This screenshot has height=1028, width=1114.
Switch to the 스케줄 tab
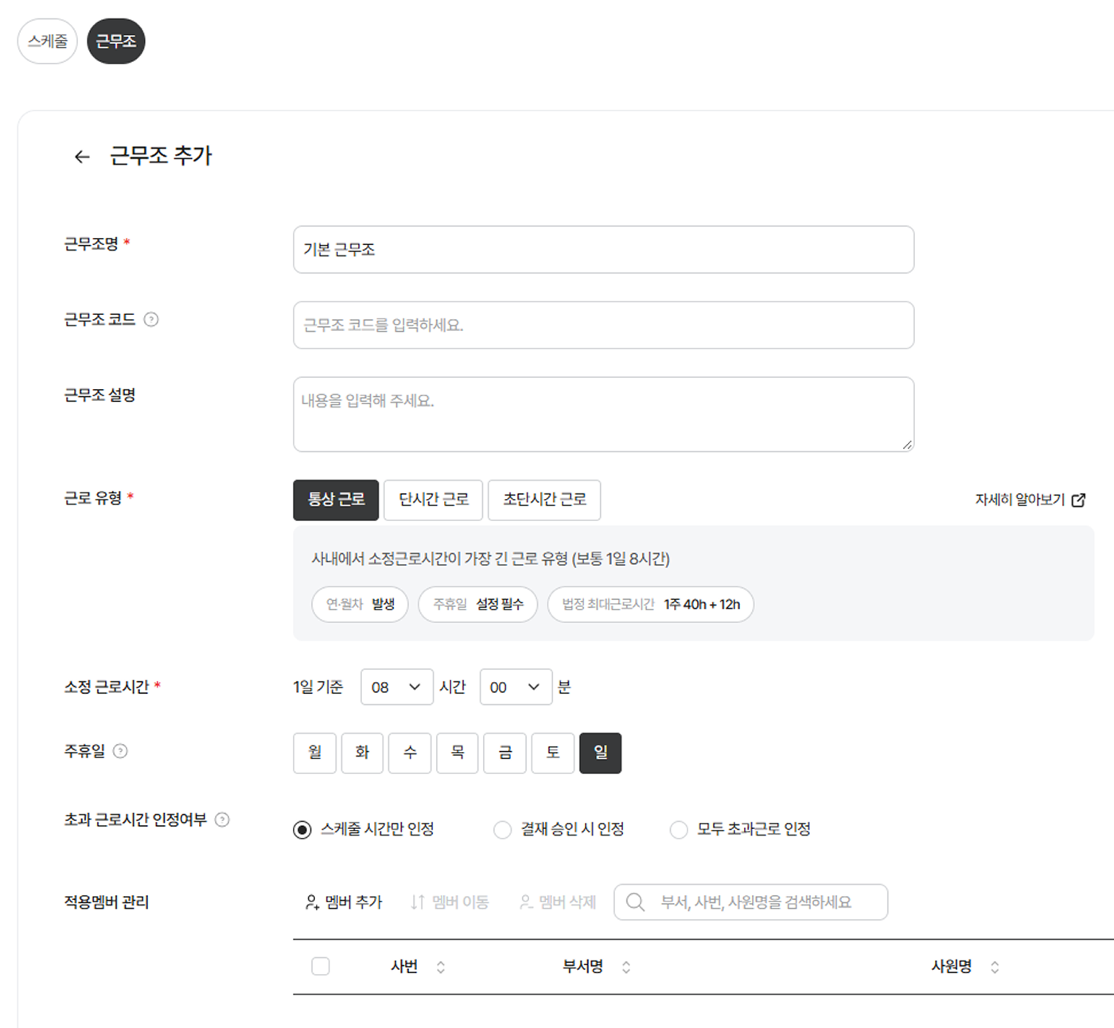(48, 41)
